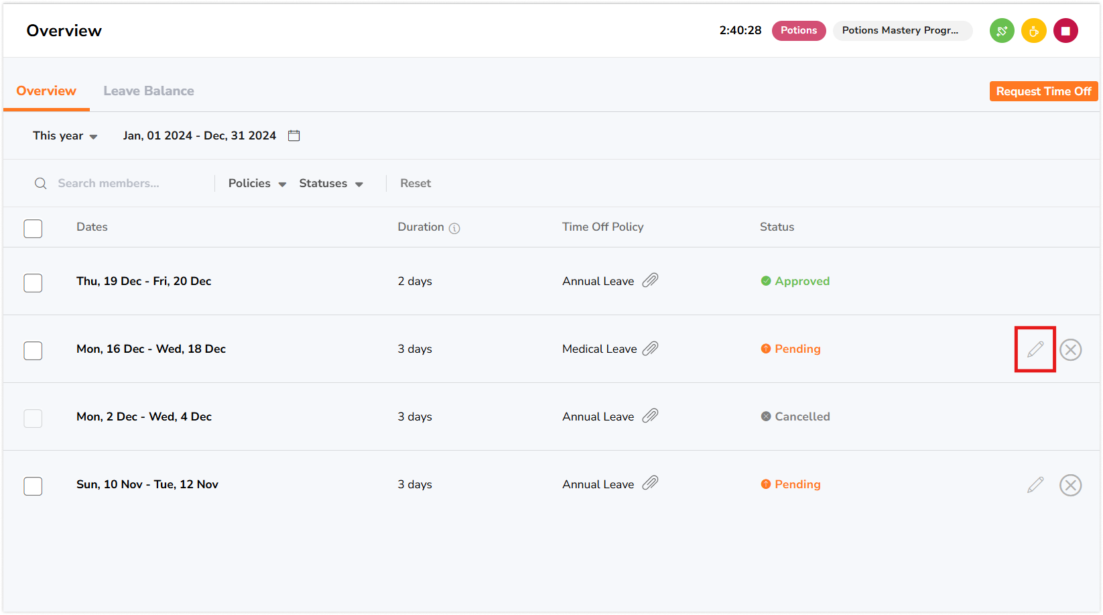Click the Thu, 19 Dec - Fri, 20 Dec dates
Viewport: 1103px width, 615px height.
(x=144, y=281)
